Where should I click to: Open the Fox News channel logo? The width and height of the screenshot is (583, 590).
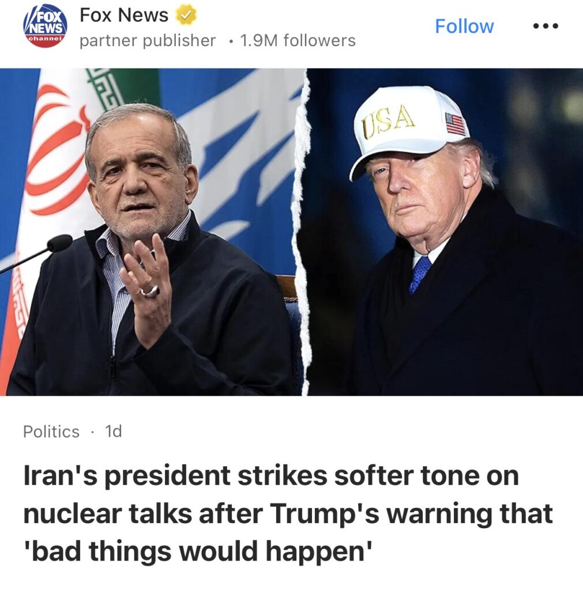(x=45, y=26)
